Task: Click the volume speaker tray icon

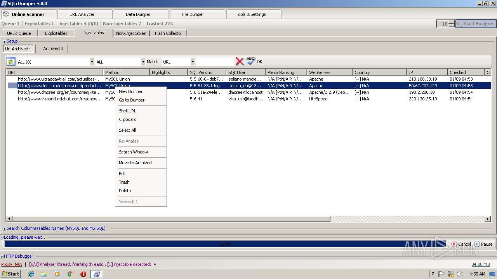Action: (x=460, y=274)
